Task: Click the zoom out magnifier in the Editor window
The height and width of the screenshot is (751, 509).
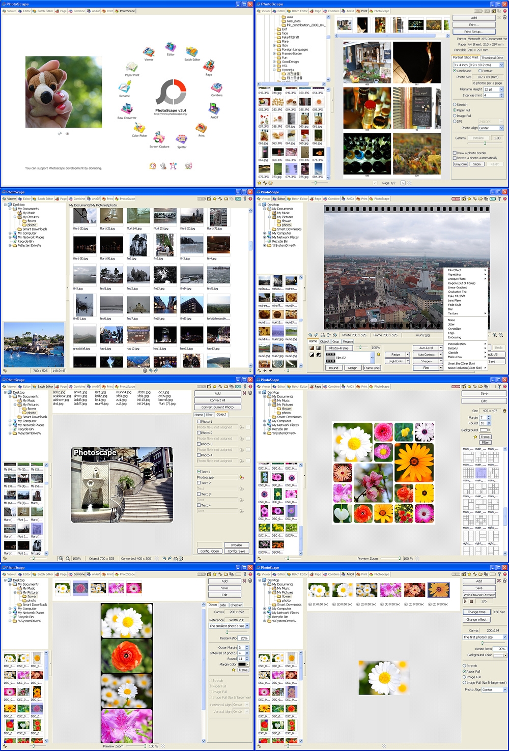Action: (x=501, y=335)
